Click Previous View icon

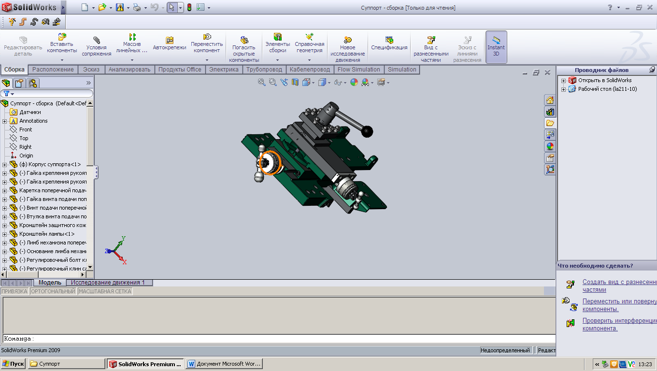tap(284, 83)
